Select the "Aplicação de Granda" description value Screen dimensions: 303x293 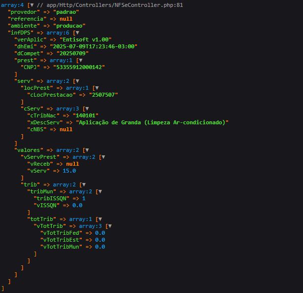(x=152, y=123)
